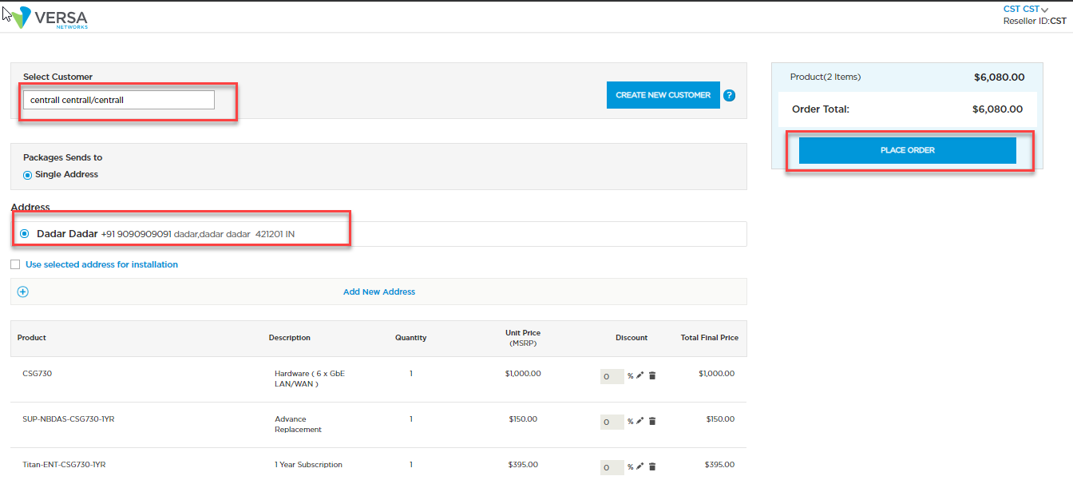Click the SUP-NBDAS-CSG730-1YR product name
1073x484 pixels.
click(69, 419)
